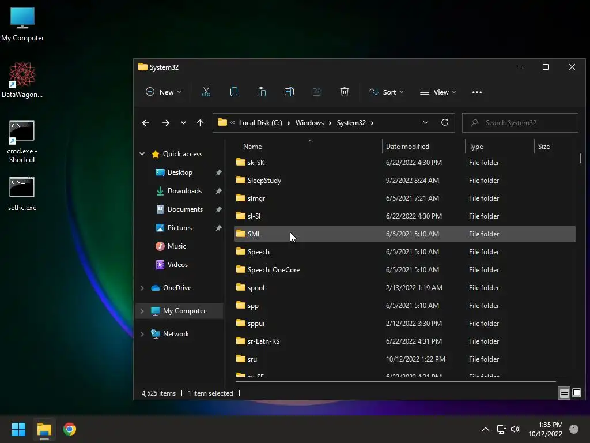
Task: Switch to large thumbnails view icon
Action: point(577,393)
